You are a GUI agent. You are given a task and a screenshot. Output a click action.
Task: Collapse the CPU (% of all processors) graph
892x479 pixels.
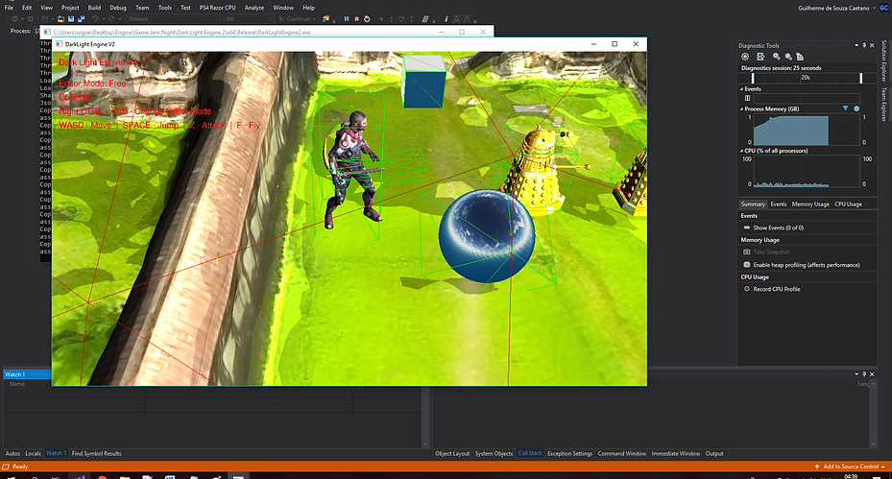[741, 151]
